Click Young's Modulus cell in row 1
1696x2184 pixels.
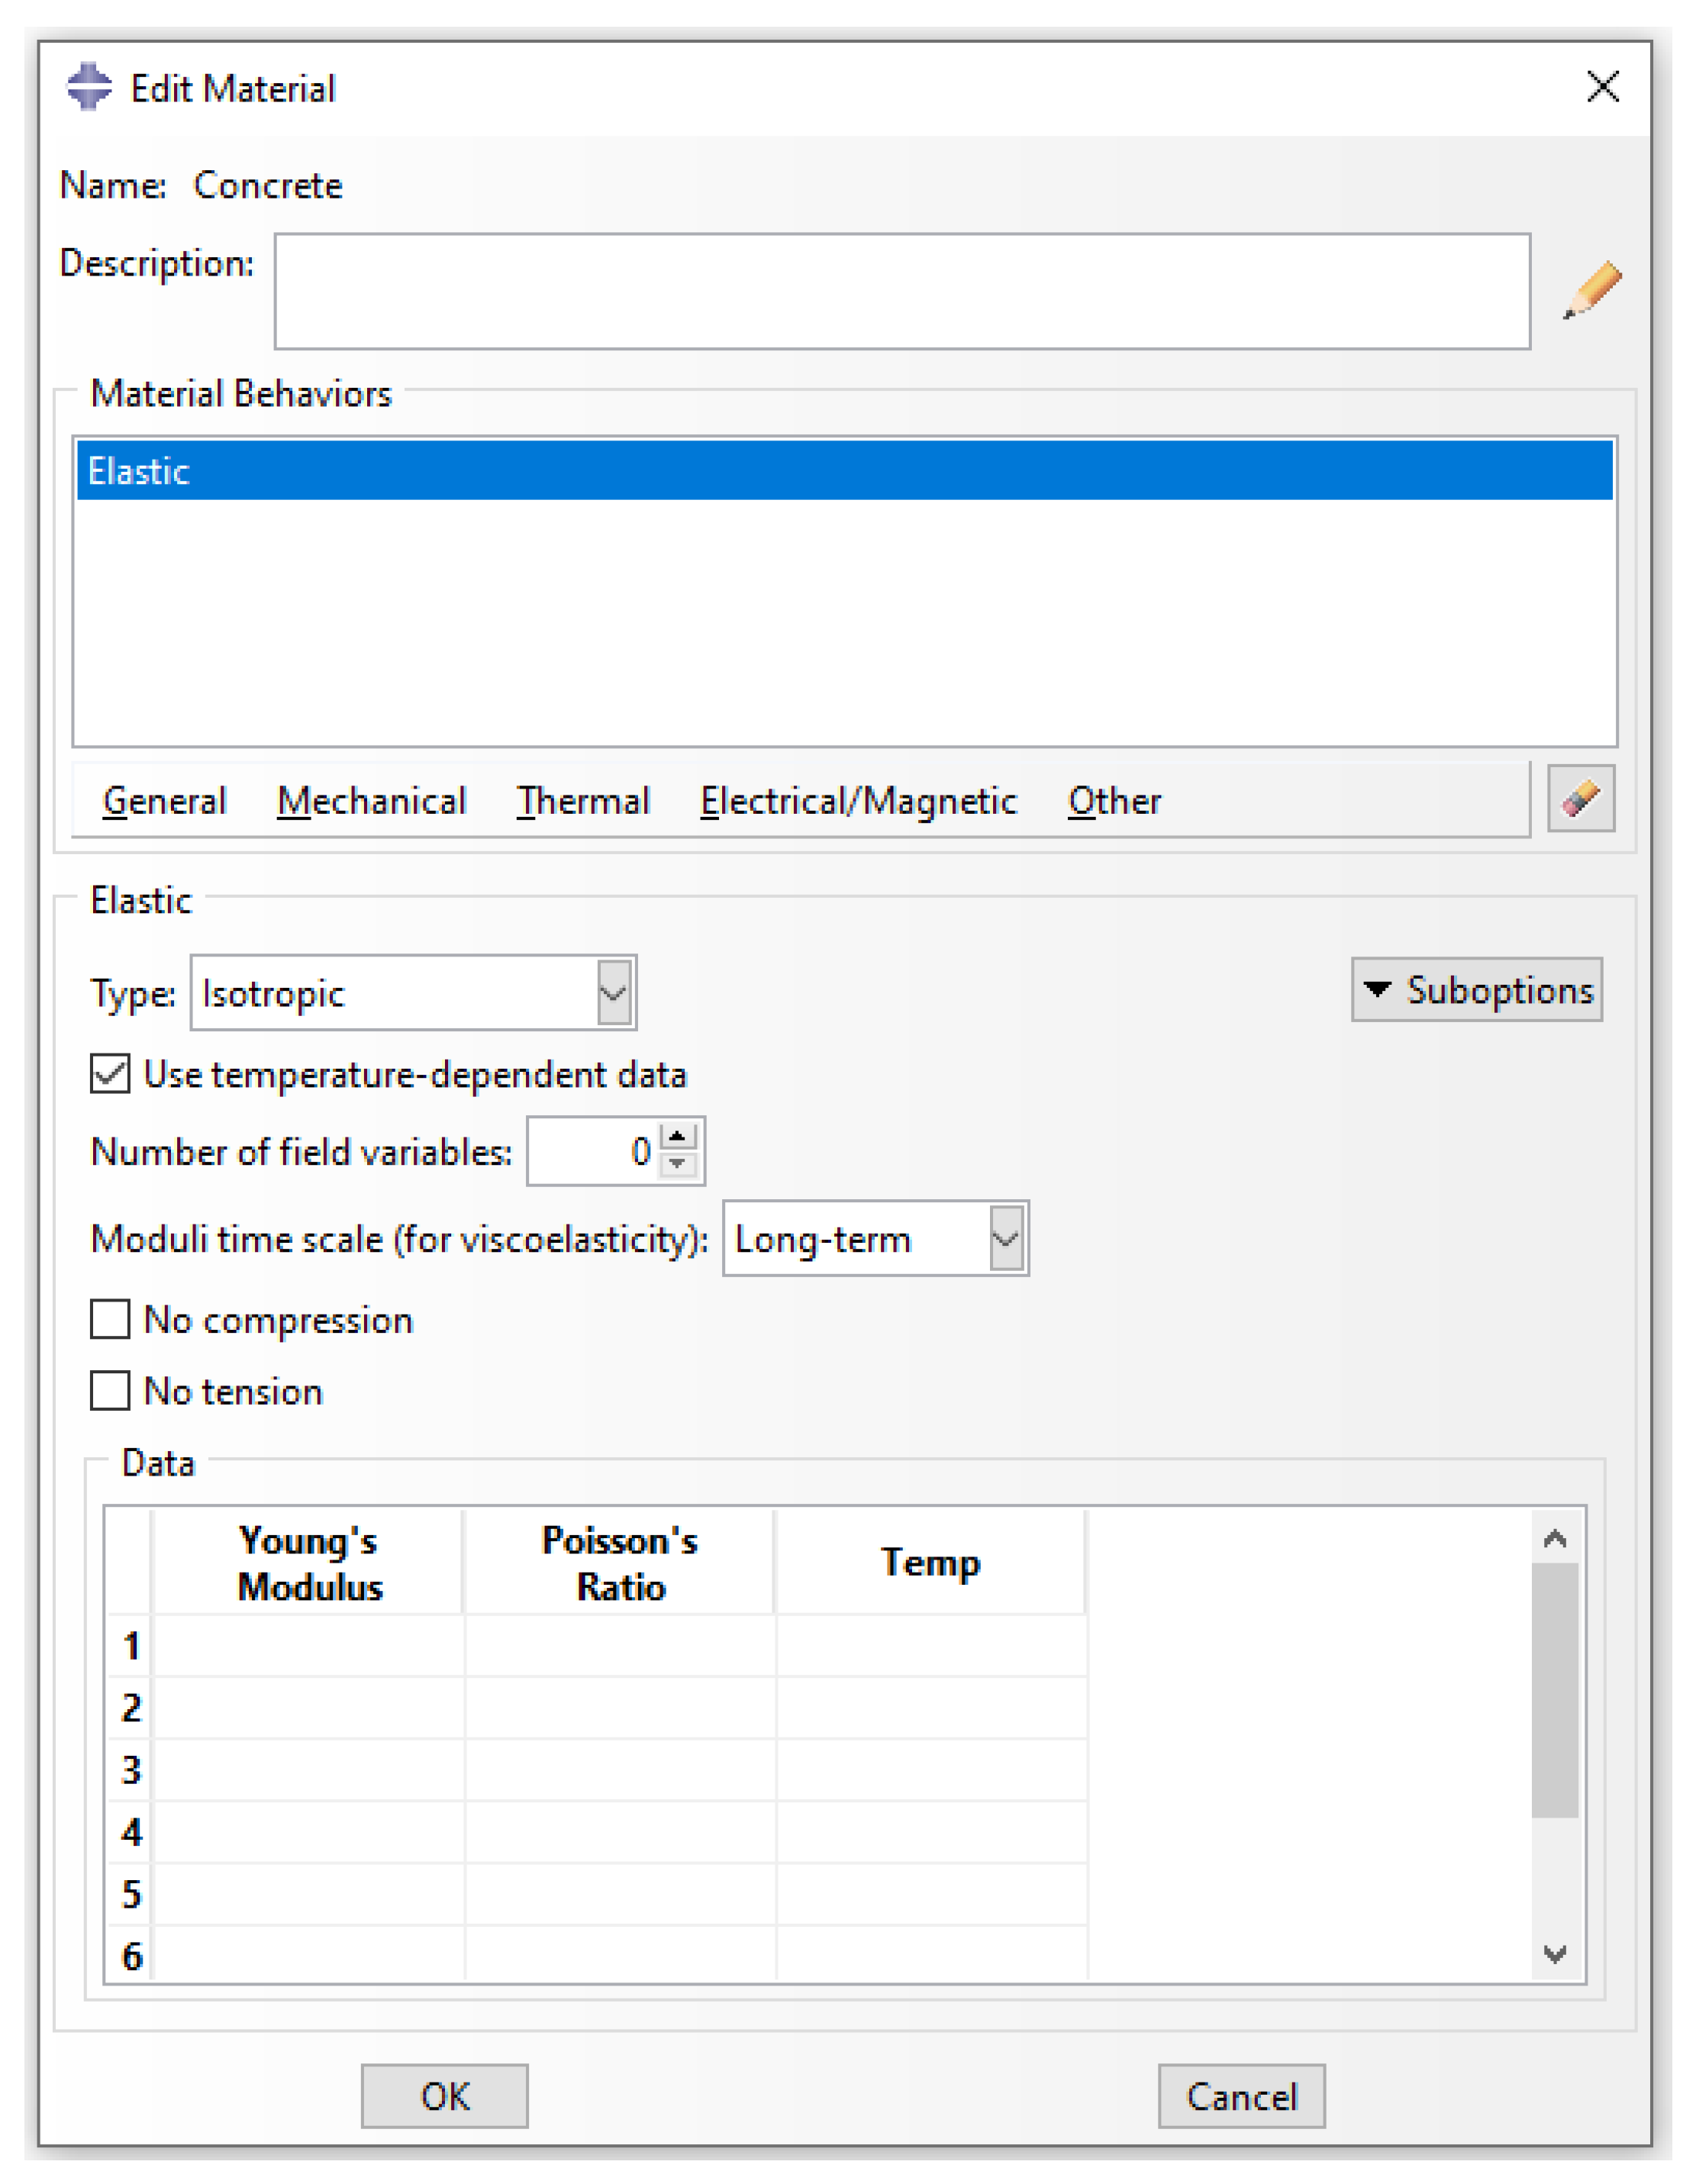pyautogui.click(x=308, y=1646)
